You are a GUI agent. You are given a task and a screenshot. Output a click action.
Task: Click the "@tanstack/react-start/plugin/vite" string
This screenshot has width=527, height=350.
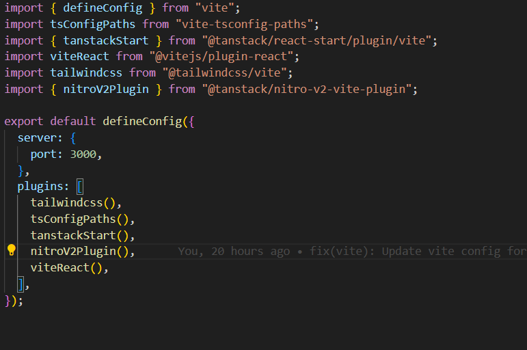point(316,41)
